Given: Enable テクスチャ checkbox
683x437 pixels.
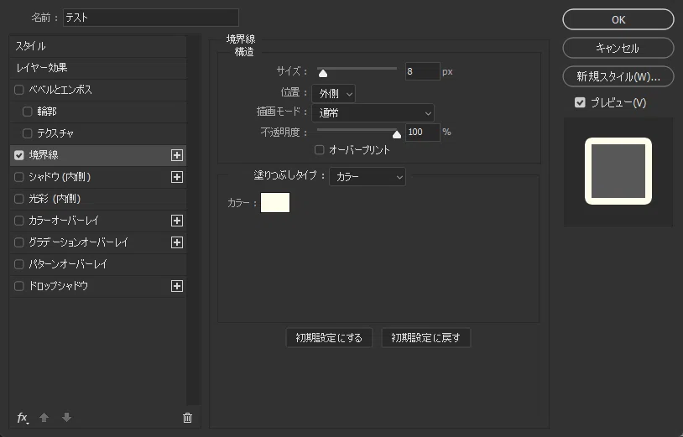Looking at the screenshot, I should pyautogui.click(x=28, y=133).
